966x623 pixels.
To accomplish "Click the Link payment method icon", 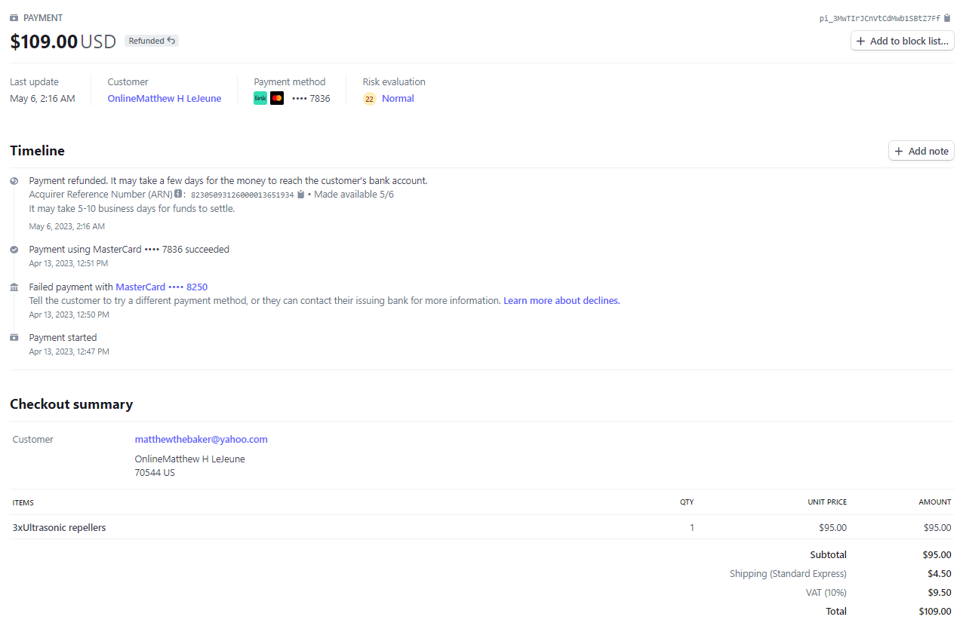I will (x=260, y=98).
